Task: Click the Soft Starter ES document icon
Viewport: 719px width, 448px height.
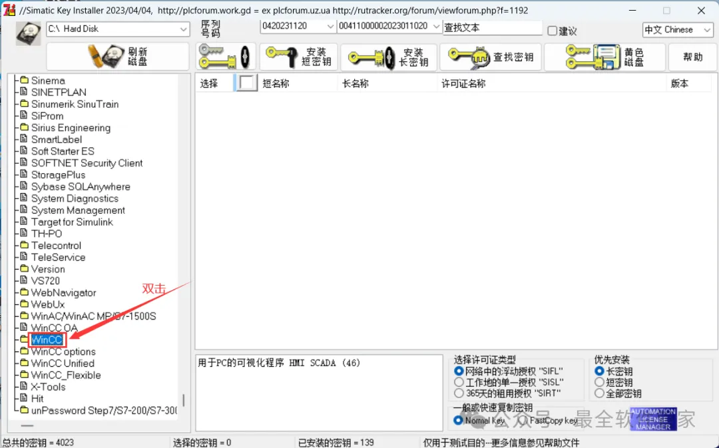Action: (24, 150)
